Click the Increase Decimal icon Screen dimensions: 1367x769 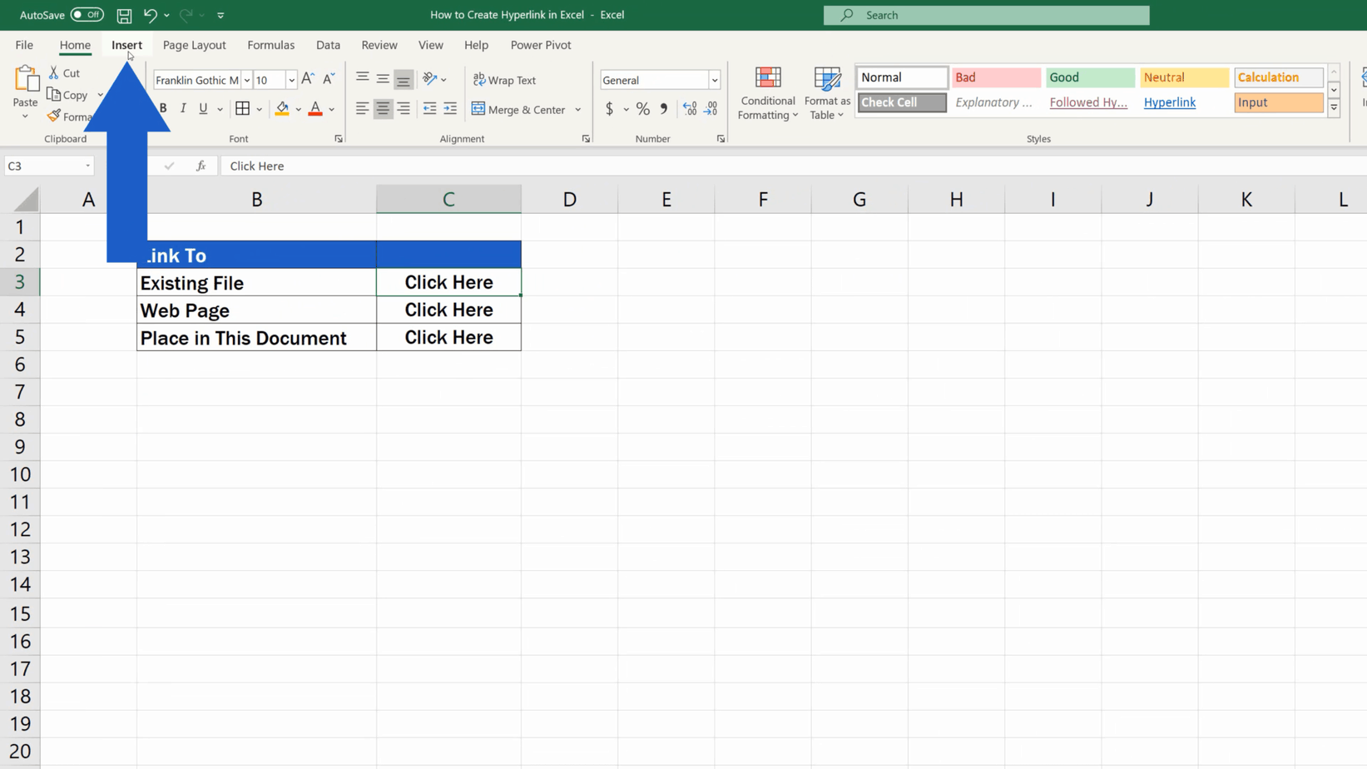pos(689,108)
